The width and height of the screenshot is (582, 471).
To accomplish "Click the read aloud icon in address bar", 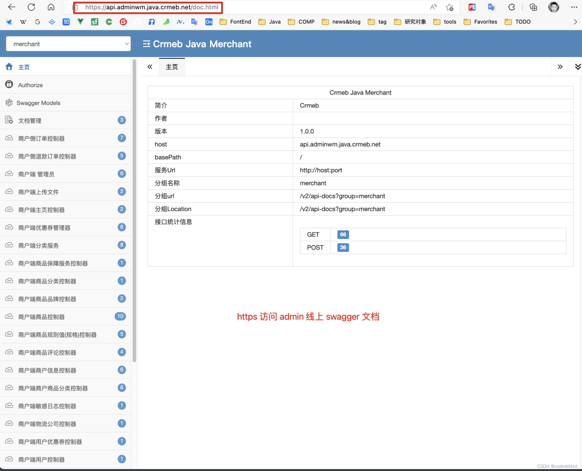I will coord(433,7).
